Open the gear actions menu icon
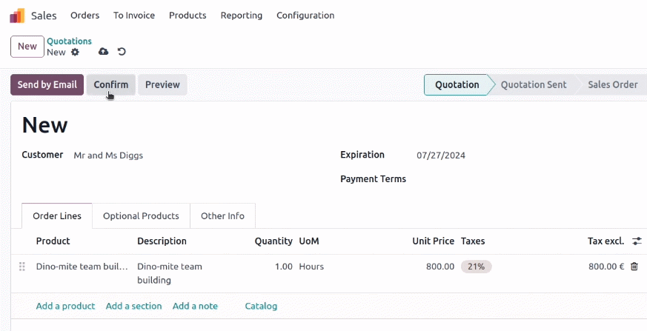The height and width of the screenshot is (331, 647). [x=75, y=53]
